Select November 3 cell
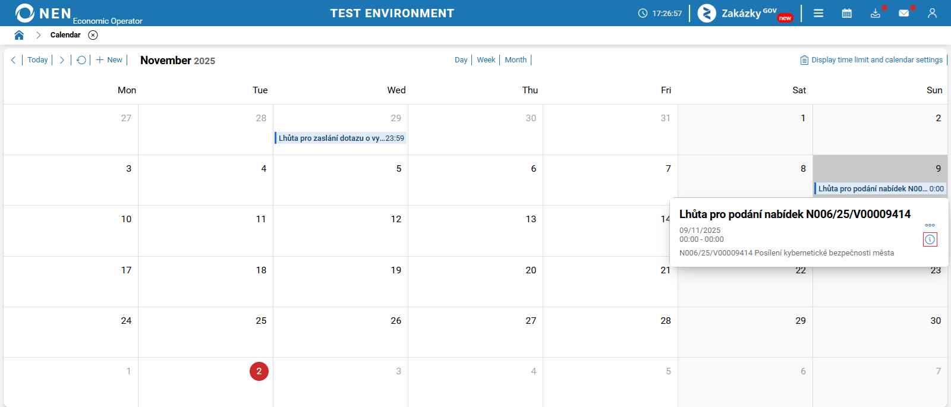 click(x=71, y=180)
